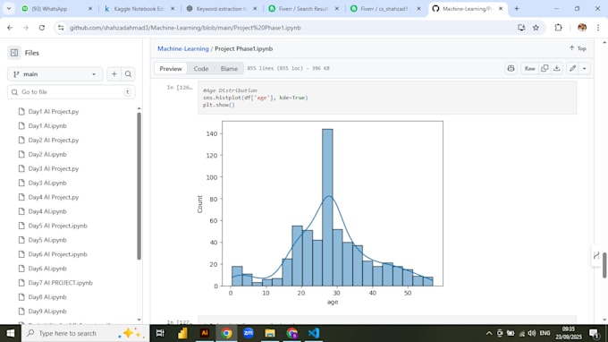Screen dimensions: 608x342
Task: Open Day1 AI Project.py file
Action: [x=53, y=111]
